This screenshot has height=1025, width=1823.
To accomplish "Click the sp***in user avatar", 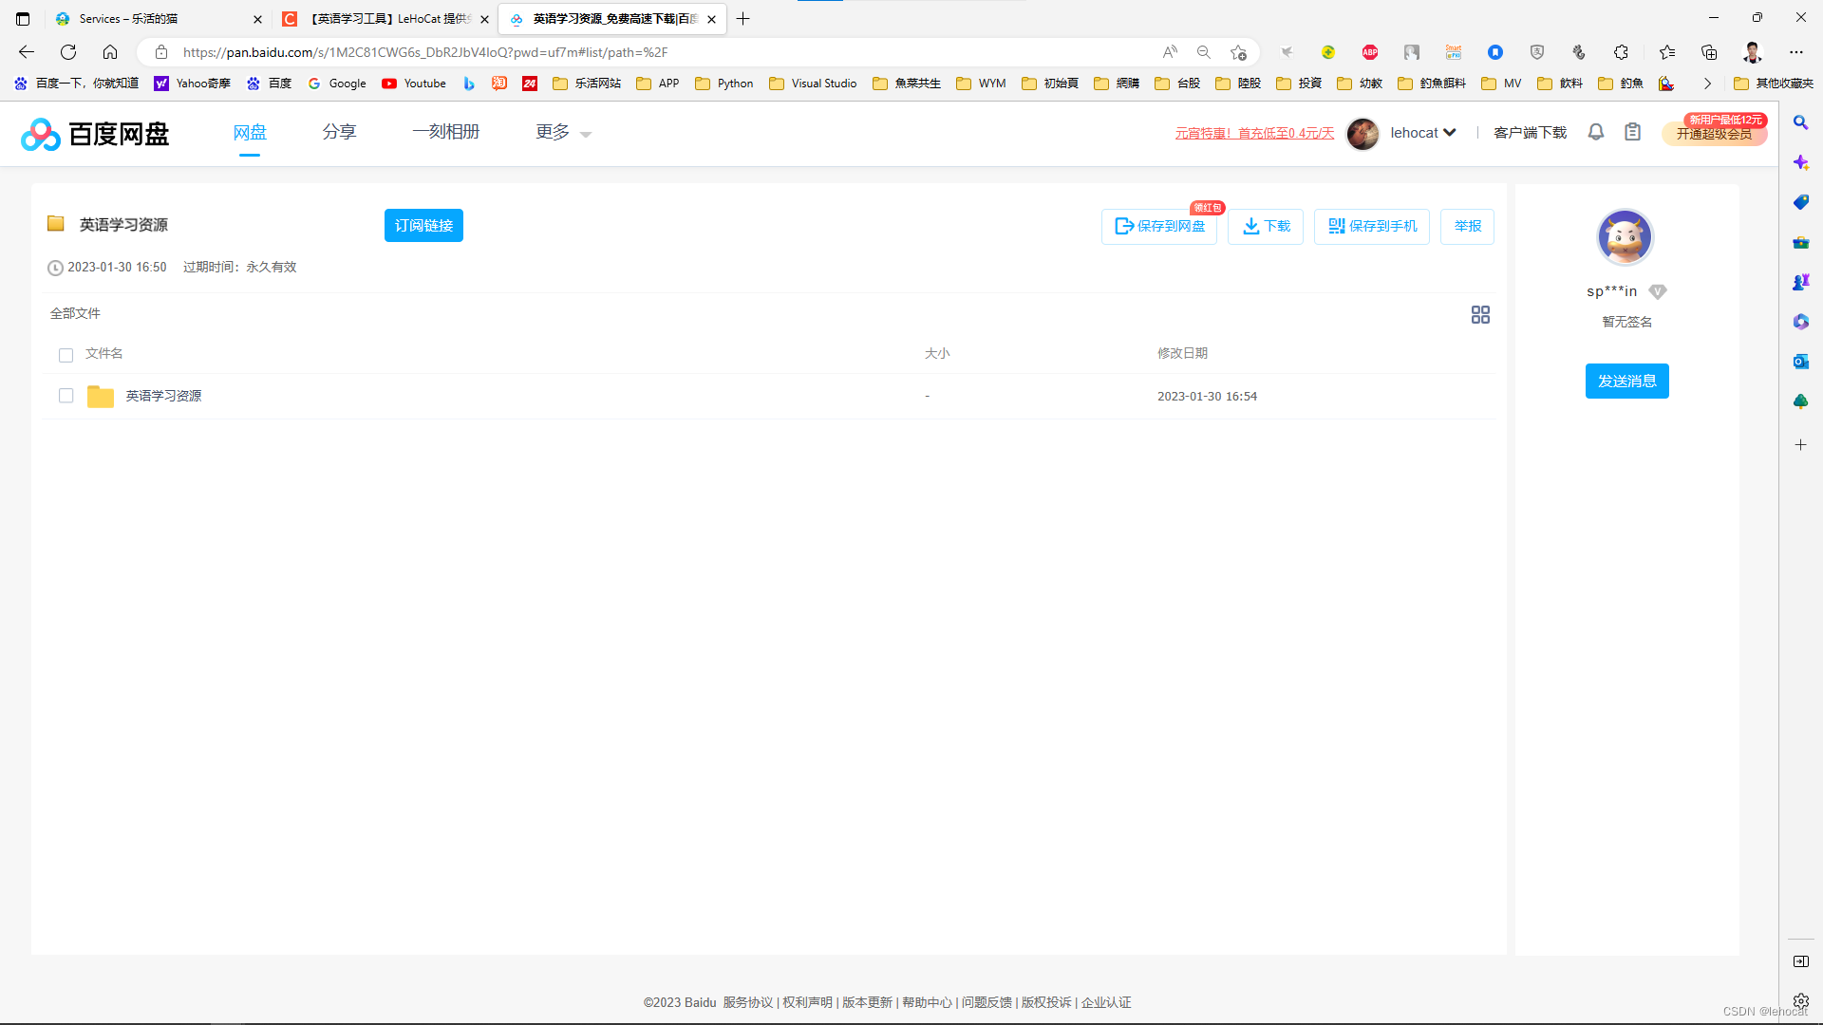I will point(1626,237).
